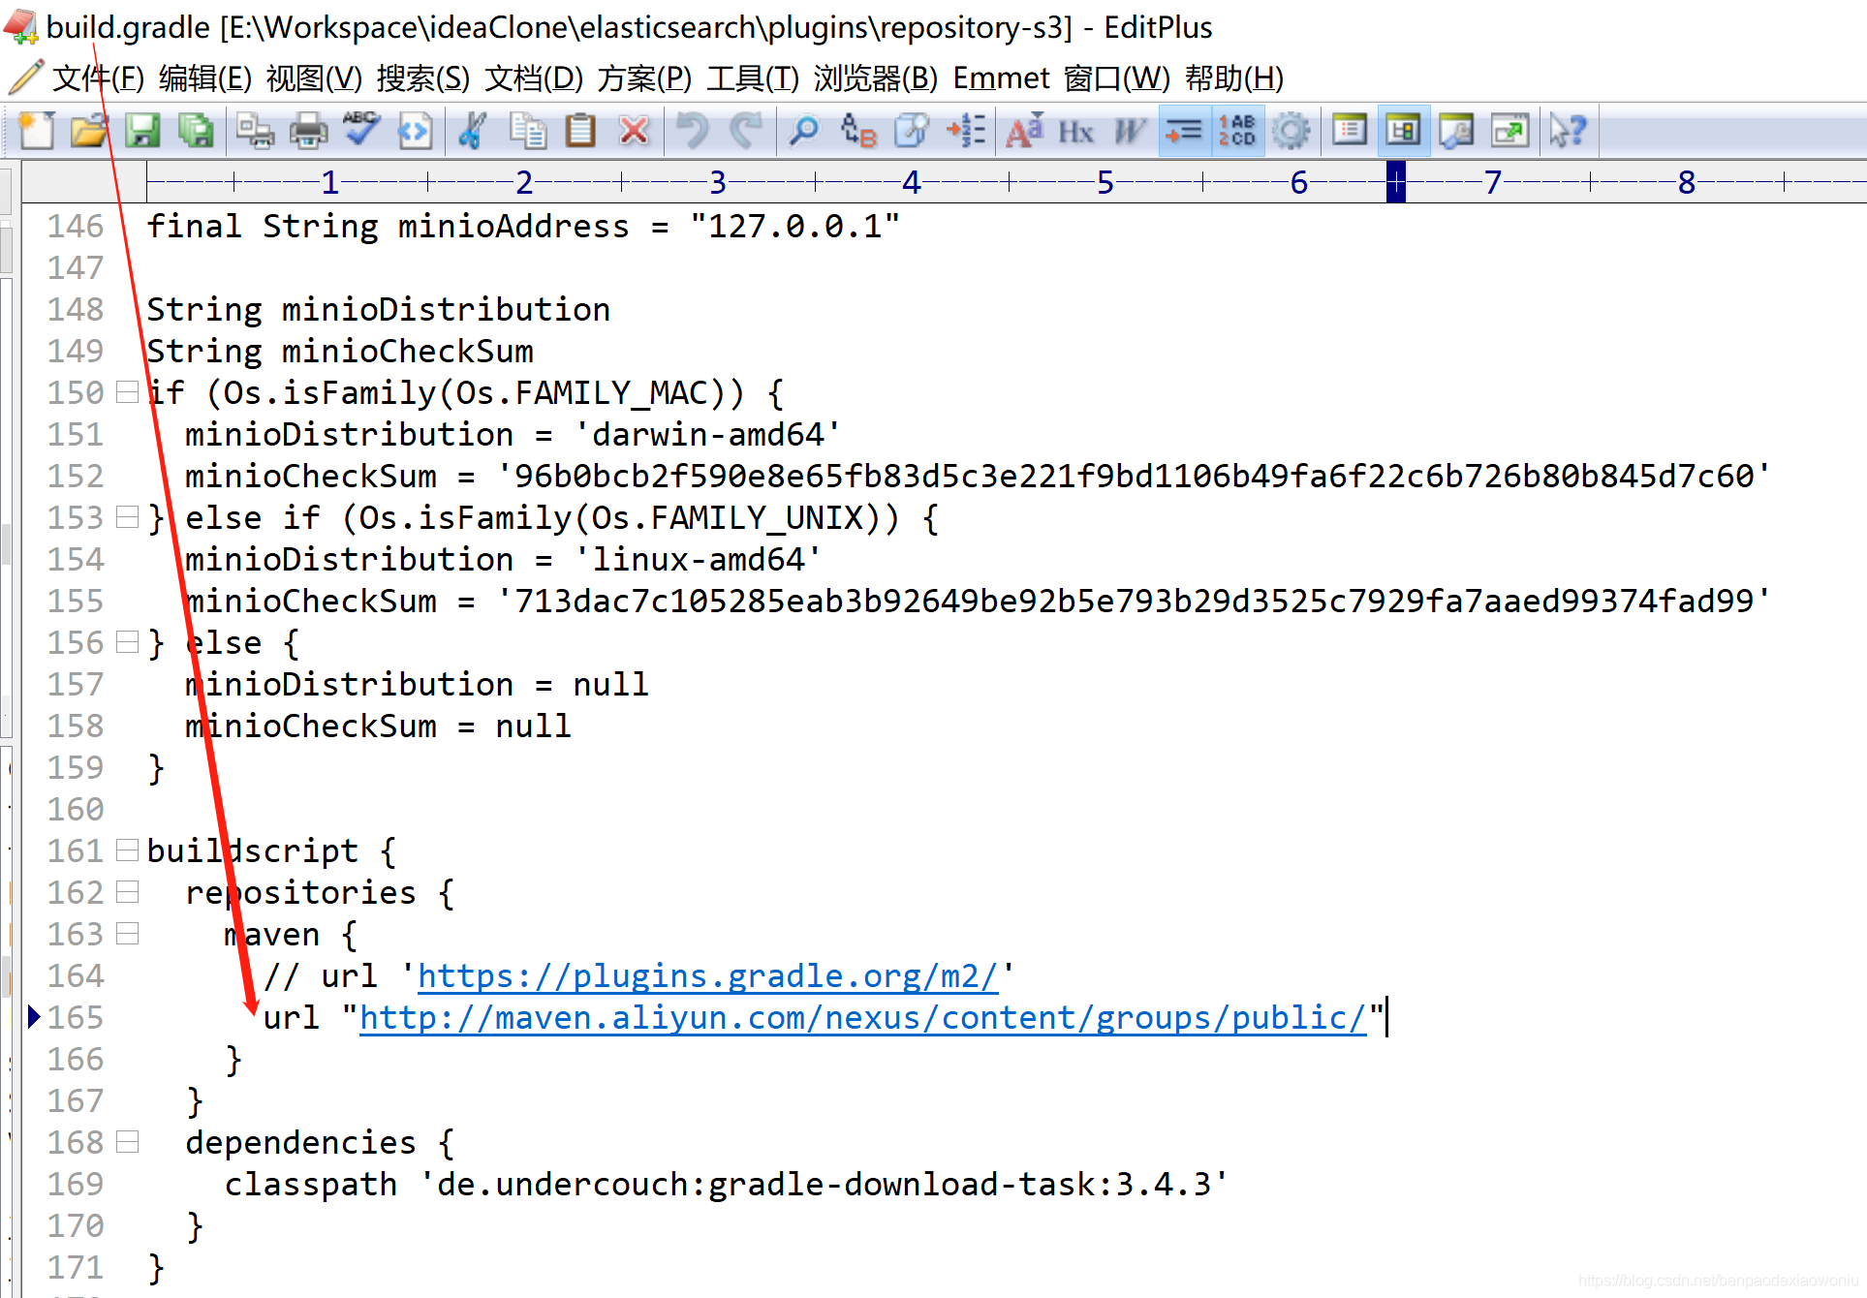Collapse the dependencies block at line 168
Image resolution: width=1867 pixels, height=1298 pixels.
127,1142
